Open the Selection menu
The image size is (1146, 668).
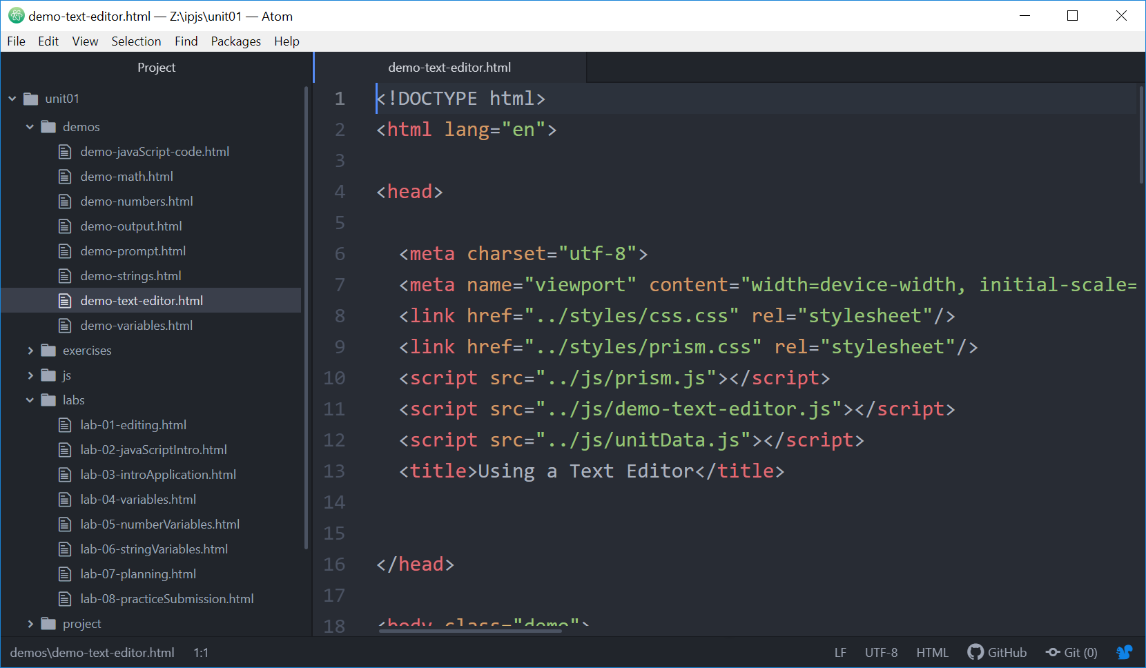[136, 41]
